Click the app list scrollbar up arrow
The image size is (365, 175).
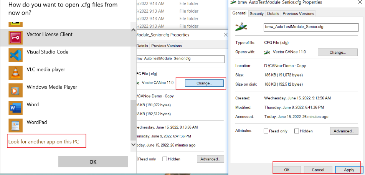(134, 30)
